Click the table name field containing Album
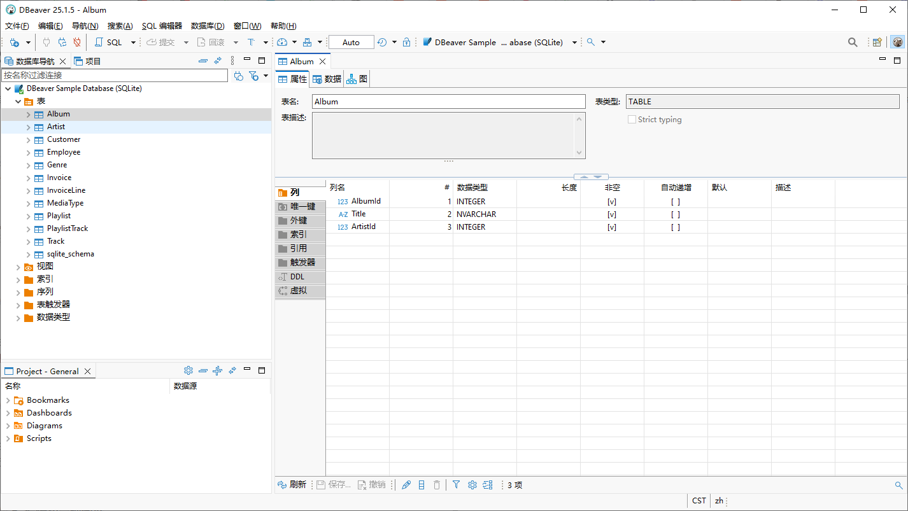 coord(448,102)
